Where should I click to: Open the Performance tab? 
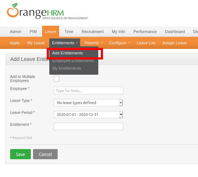tap(145, 32)
